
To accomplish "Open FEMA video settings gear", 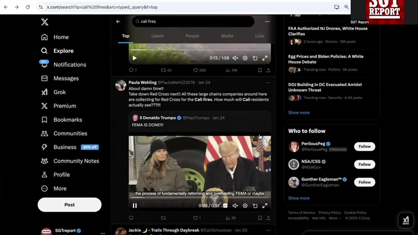I will click(245, 206).
